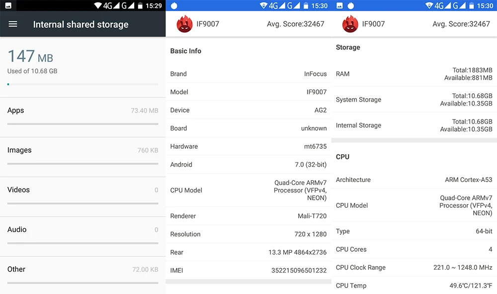Tap the 'CPU' section heading
This screenshot has width=497, height=294.
point(342,157)
